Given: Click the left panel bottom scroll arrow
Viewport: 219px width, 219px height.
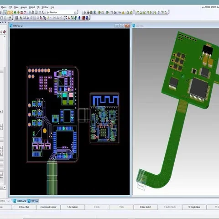Looking at the screenshot, I should [x=5, y=188].
